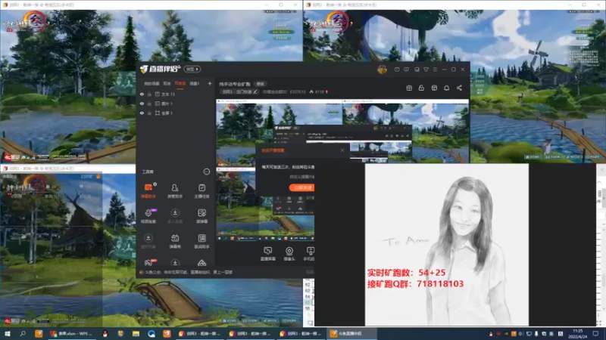Select the first scene tab on the left
606x340 pixels.
151,83
